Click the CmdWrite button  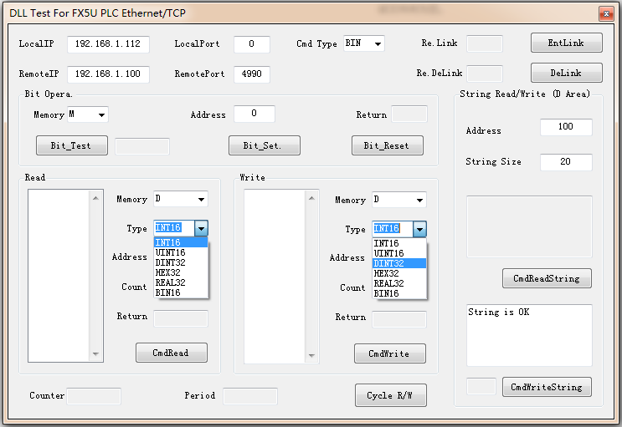click(x=389, y=353)
